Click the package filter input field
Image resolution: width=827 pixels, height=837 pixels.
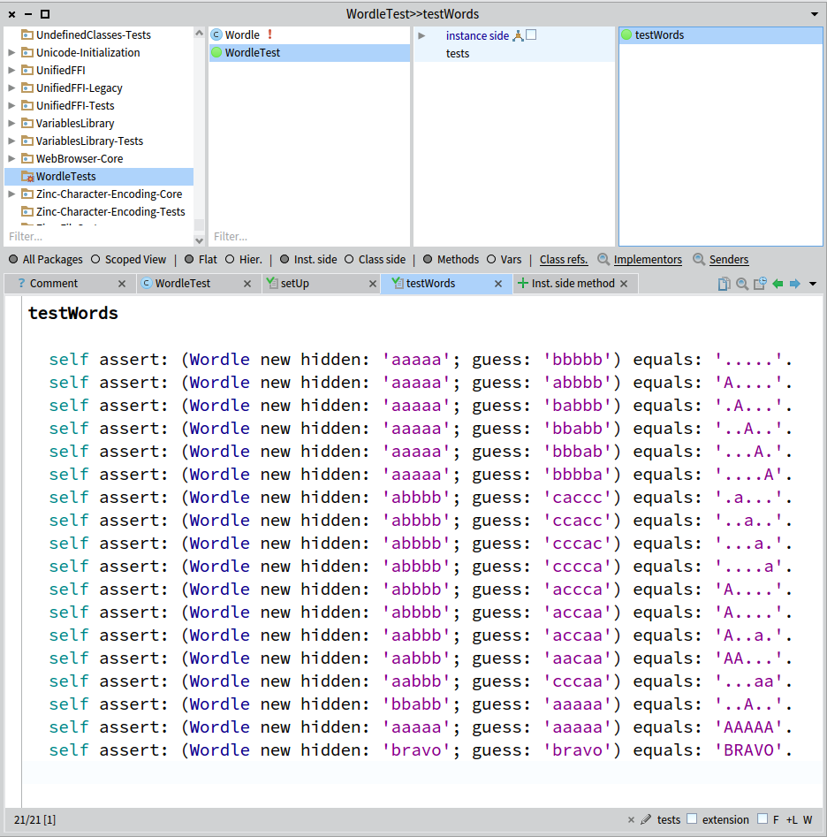coord(99,237)
